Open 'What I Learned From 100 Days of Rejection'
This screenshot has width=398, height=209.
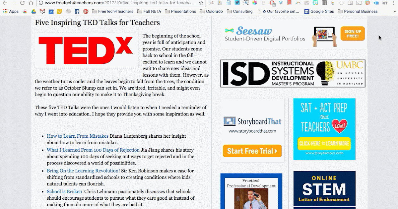(93, 150)
